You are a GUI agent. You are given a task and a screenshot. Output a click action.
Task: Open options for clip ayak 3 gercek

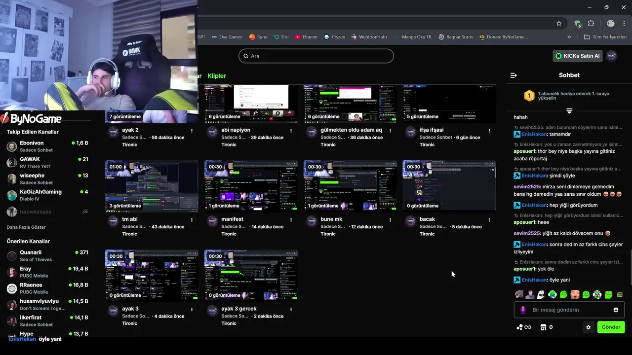291,309
